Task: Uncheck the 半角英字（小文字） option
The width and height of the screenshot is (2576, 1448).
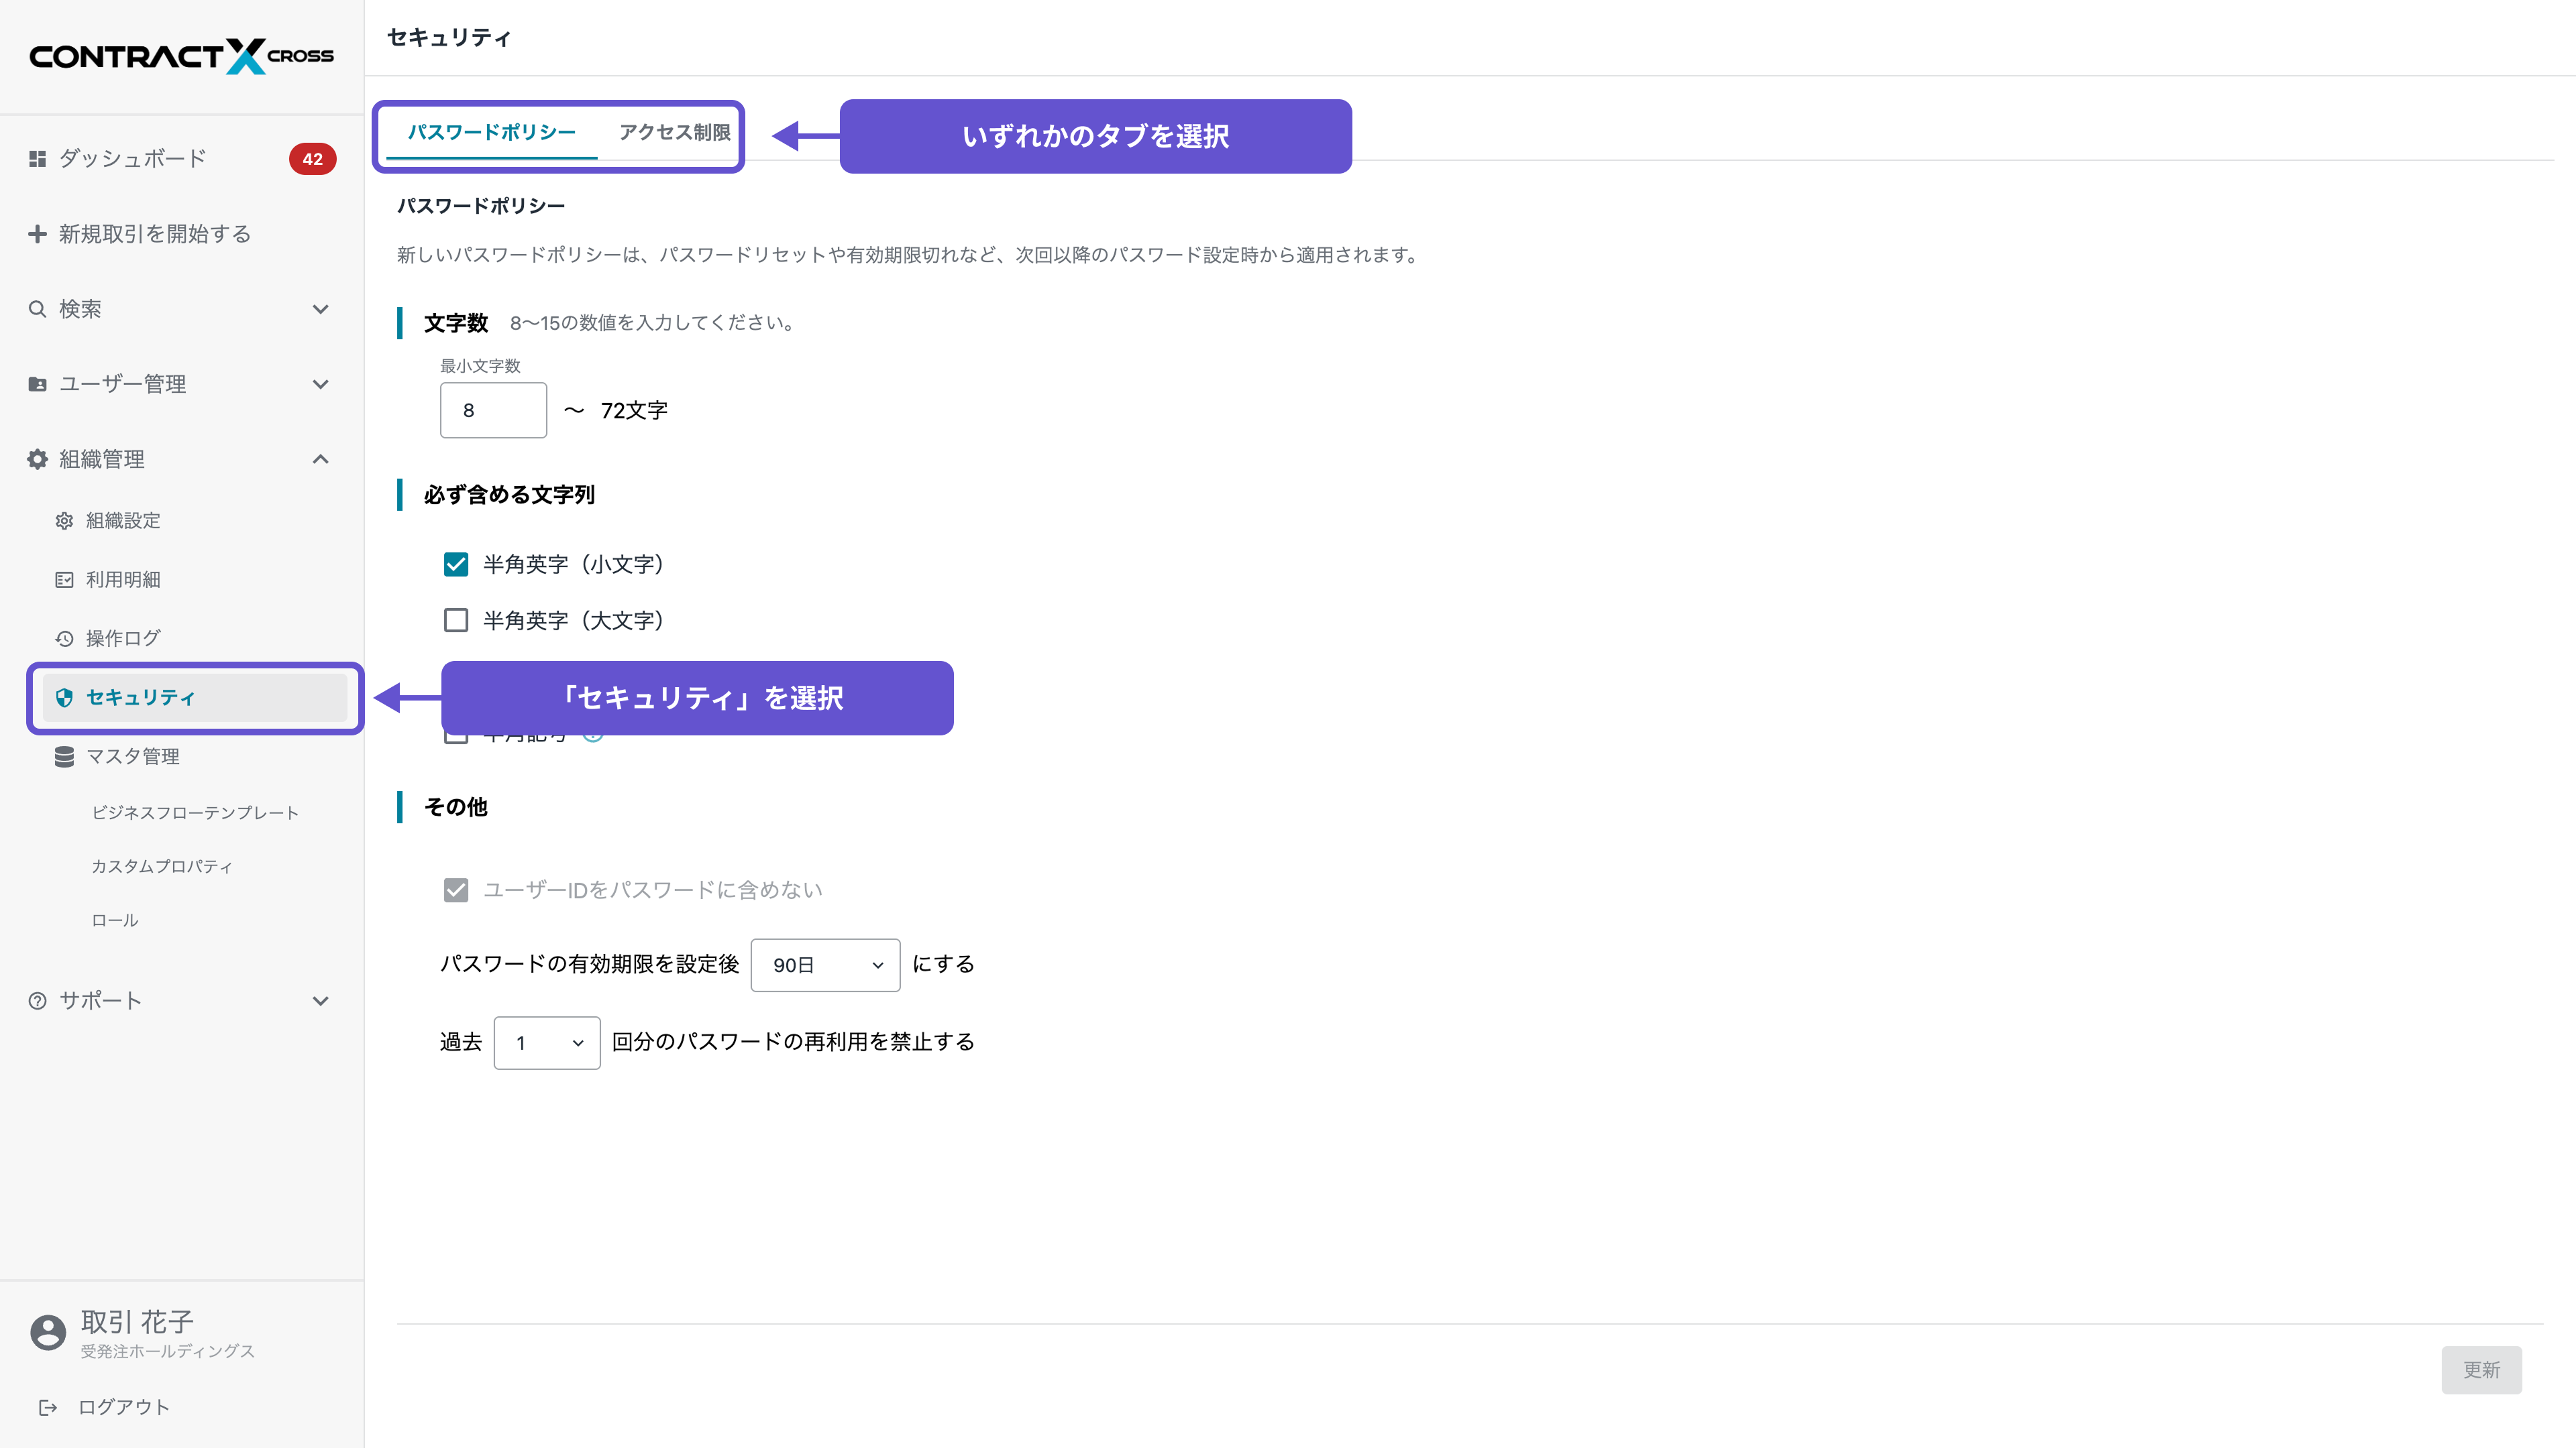Action: coord(456,564)
